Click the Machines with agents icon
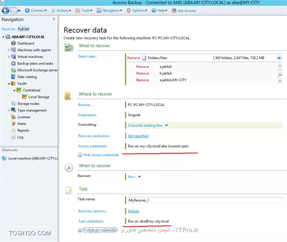 tap(14, 50)
